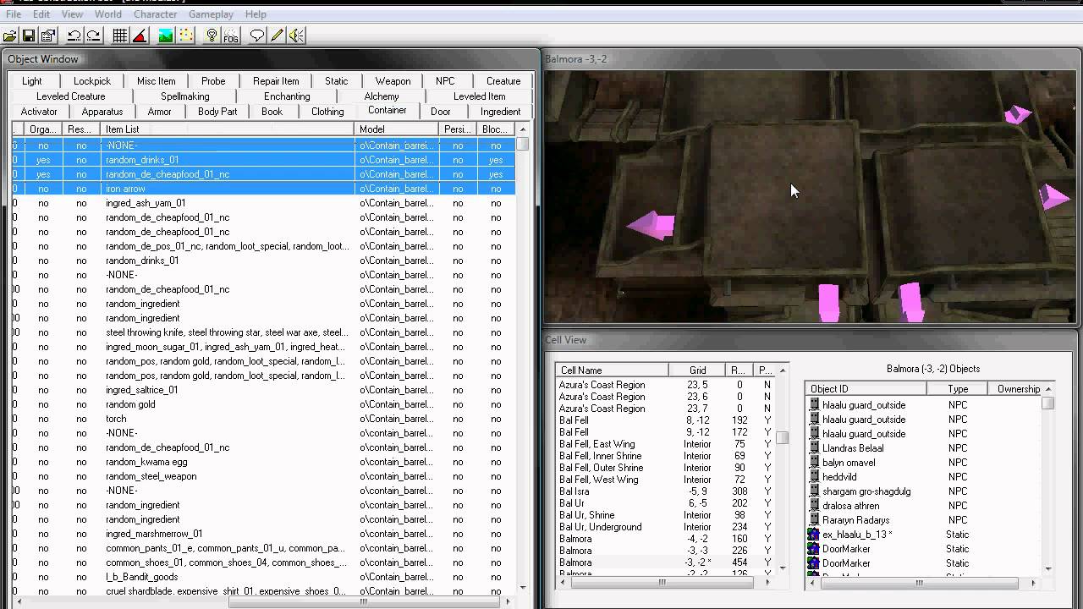This screenshot has height=609, width=1083.
Task: Switch to the Static tab
Action: pyautogui.click(x=337, y=81)
